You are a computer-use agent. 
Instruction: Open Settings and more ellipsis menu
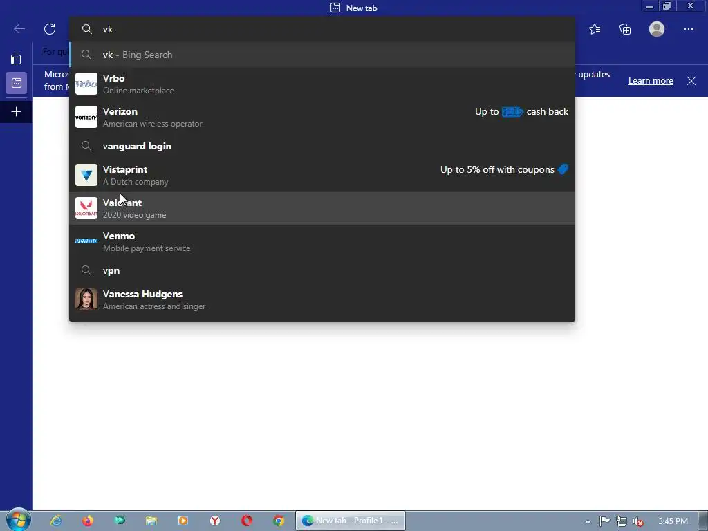click(x=689, y=29)
